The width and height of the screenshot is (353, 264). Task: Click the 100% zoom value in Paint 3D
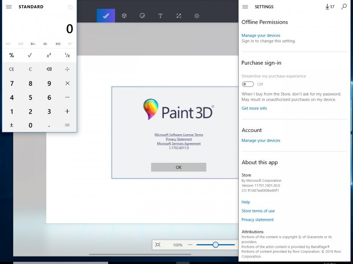tap(178, 245)
